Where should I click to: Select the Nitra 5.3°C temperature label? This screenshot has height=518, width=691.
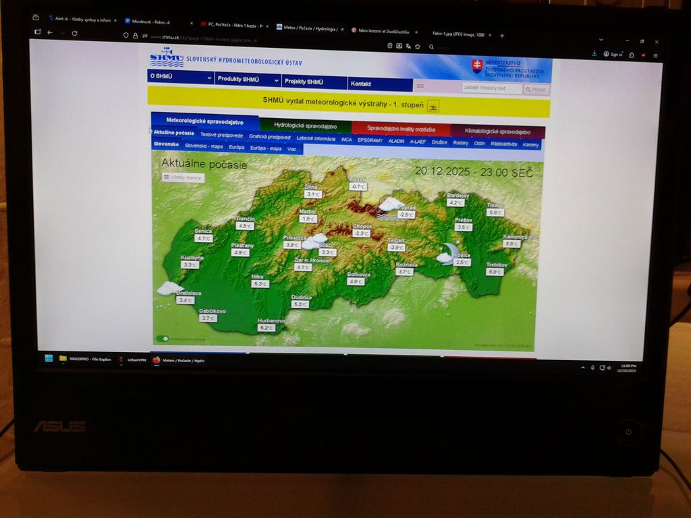[x=260, y=284]
